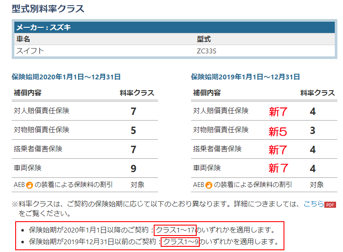Click 料率クラス header in the 2020 table
This screenshot has height=252, width=343.
[137, 93]
